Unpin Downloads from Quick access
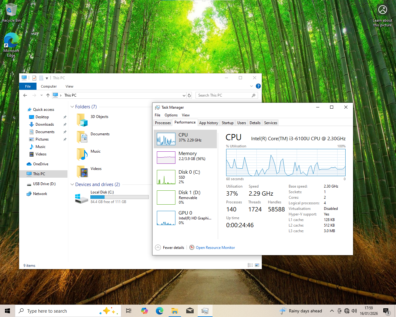This screenshot has height=317, width=396. [65, 124]
